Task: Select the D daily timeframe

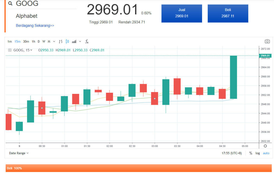Action: pos(39,41)
